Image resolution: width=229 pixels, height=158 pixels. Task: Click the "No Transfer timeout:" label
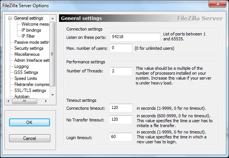pos(85,120)
